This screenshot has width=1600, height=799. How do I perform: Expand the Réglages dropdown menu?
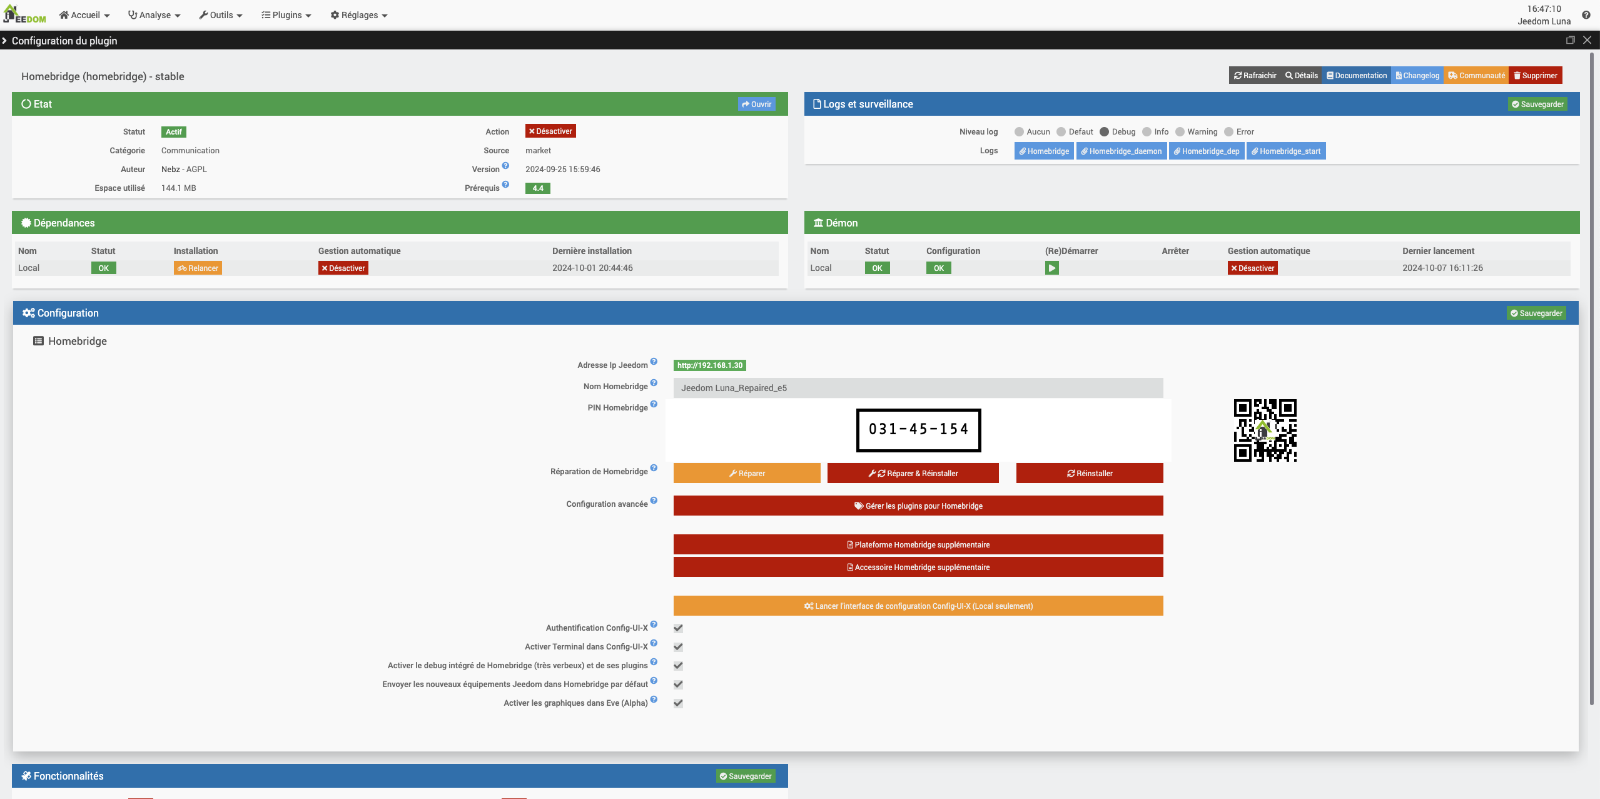(359, 15)
